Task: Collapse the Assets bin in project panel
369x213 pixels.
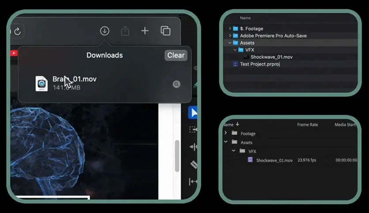Action: coord(226,142)
